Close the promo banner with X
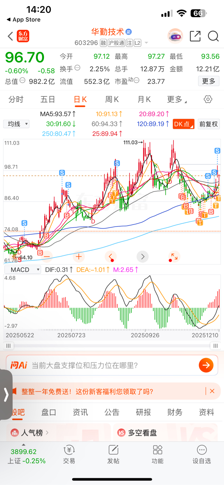The width and height of the screenshot is (224, 485). click(x=212, y=391)
